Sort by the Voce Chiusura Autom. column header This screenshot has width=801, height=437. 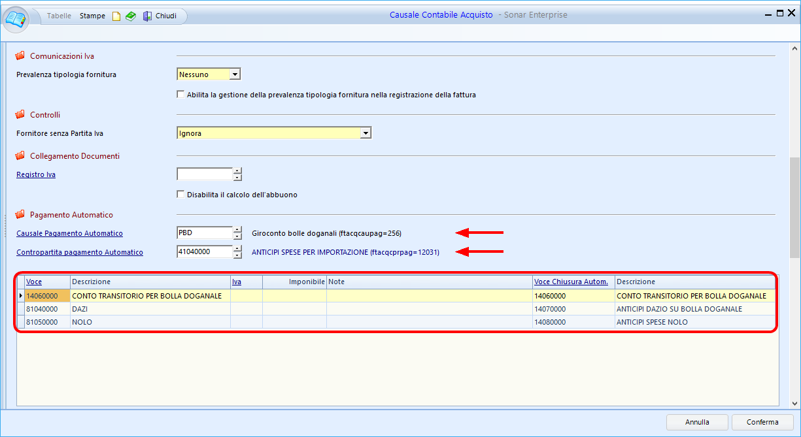point(571,282)
